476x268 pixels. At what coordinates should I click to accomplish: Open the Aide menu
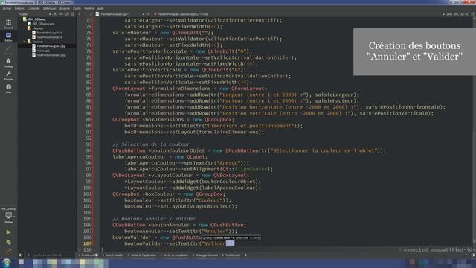100,8
